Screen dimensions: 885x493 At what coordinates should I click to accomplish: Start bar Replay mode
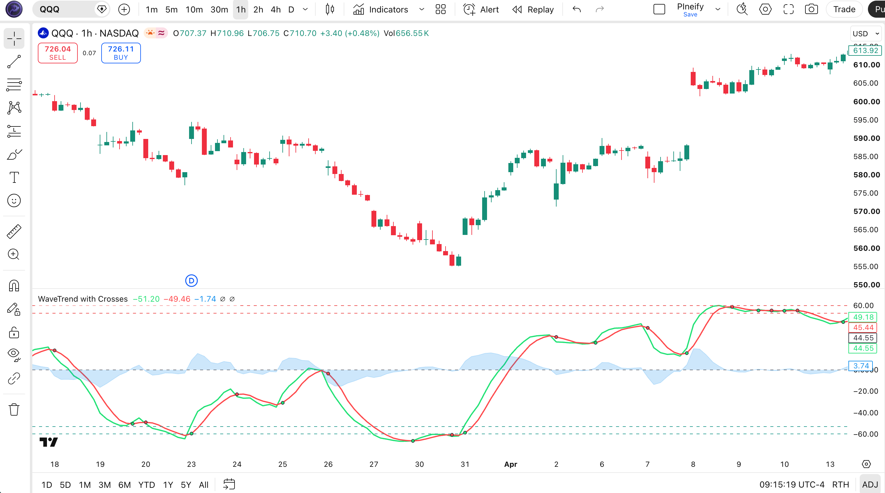pos(533,9)
